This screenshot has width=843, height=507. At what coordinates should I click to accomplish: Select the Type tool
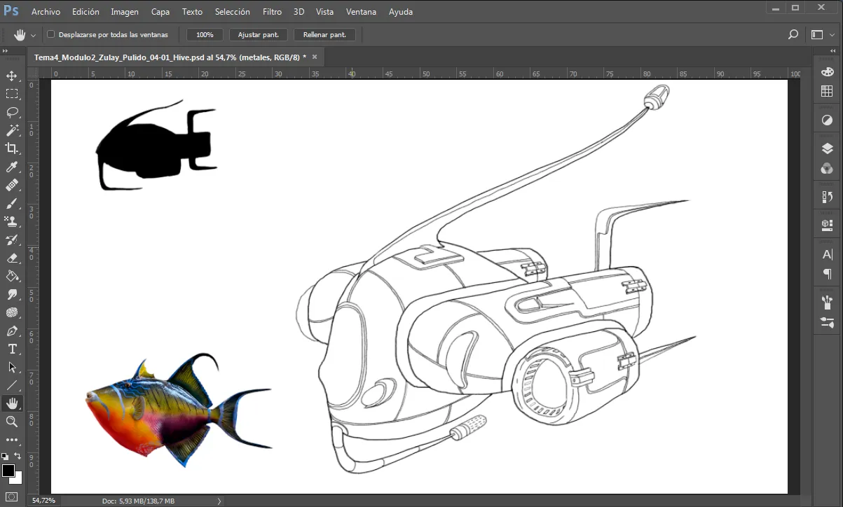(12, 349)
